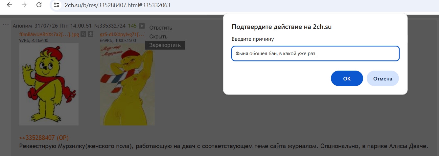
Task: Click post text starting Реквестирую Мурзилку
Action: click(x=224, y=145)
